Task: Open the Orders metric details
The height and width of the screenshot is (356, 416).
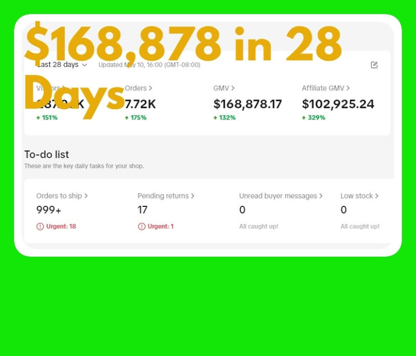Action: point(139,88)
